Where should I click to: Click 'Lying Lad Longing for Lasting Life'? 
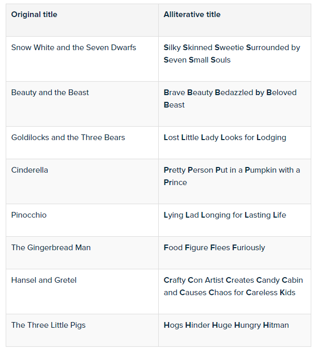pos(225,215)
